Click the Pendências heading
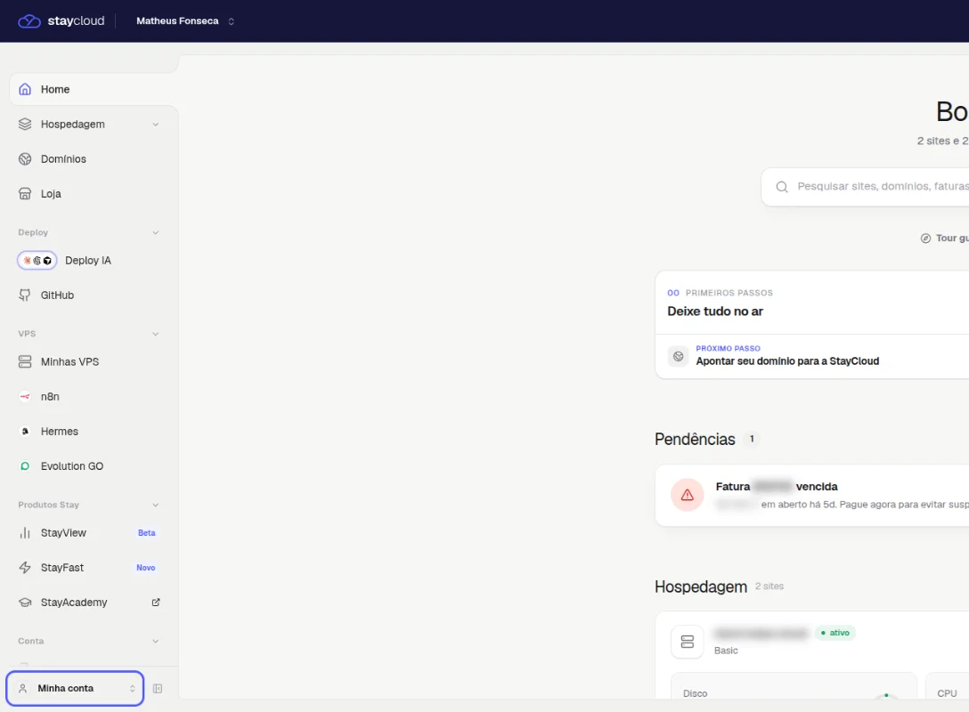The width and height of the screenshot is (969, 712). click(696, 439)
